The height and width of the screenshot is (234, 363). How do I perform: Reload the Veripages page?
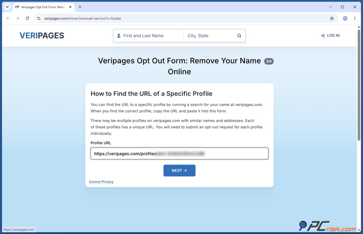[27, 18]
